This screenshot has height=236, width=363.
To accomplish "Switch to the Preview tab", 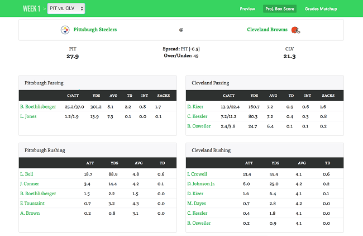I will [247, 9].
